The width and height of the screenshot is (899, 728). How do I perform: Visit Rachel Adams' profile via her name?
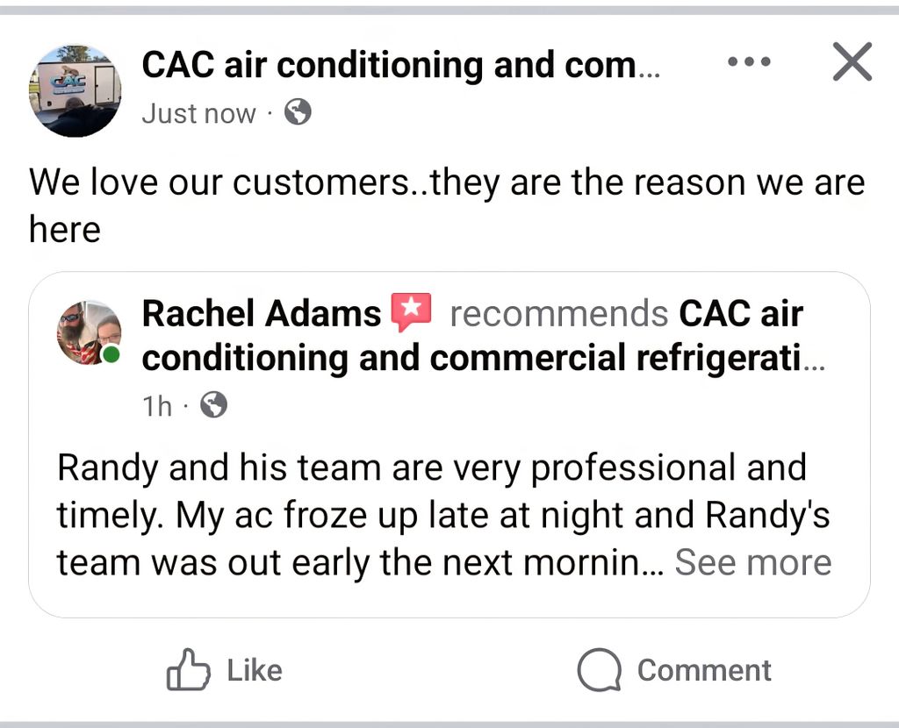261,313
